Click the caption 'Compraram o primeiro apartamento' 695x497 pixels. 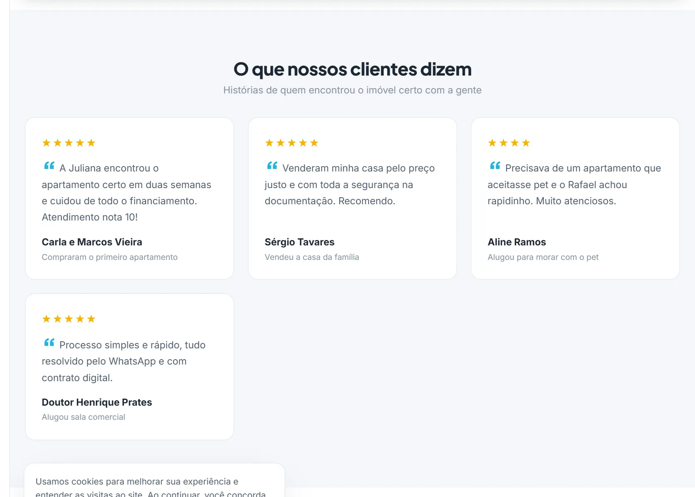[110, 257]
